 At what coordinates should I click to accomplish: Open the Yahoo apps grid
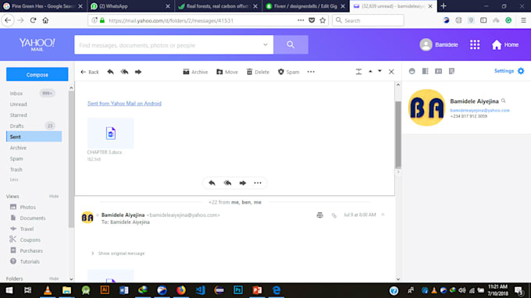[x=475, y=44]
